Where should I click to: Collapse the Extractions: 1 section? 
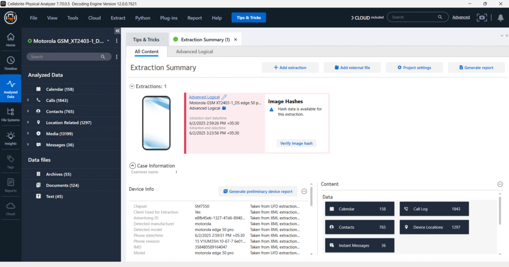(x=132, y=86)
